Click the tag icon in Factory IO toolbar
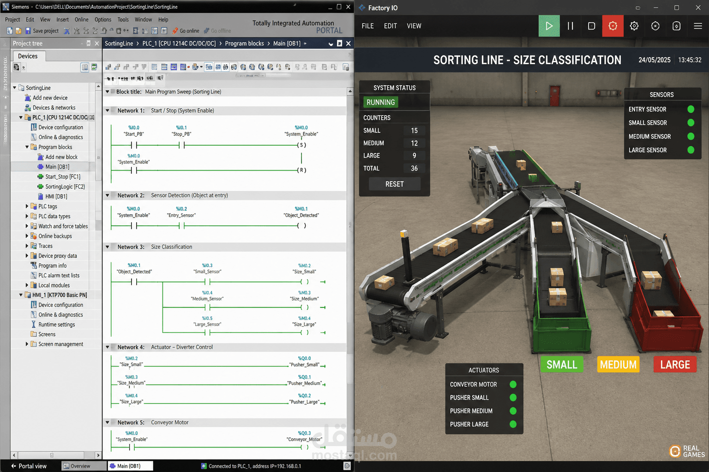The image size is (709, 472). 677,26
